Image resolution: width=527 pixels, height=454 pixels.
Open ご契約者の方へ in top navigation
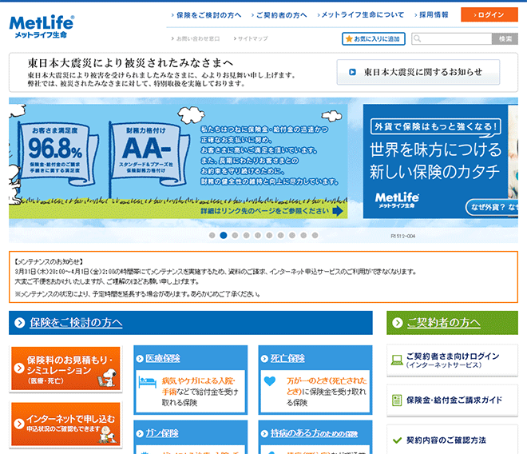pyautogui.click(x=281, y=15)
